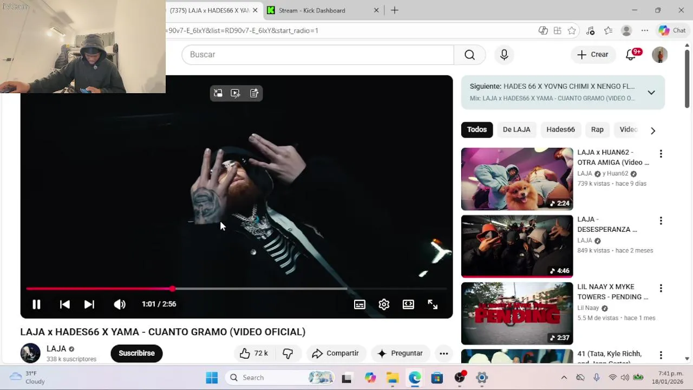Start voice search with microphone
The width and height of the screenshot is (693, 390).
pyautogui.click(x=504, y=55)
